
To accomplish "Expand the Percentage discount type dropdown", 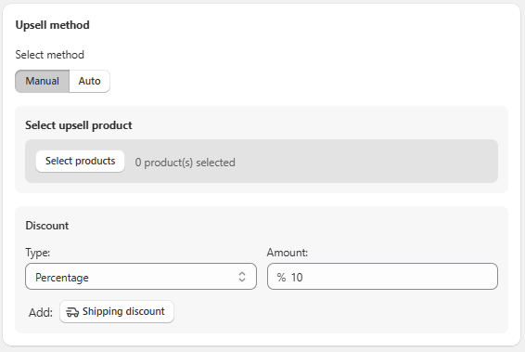I will tap(141, 277).
